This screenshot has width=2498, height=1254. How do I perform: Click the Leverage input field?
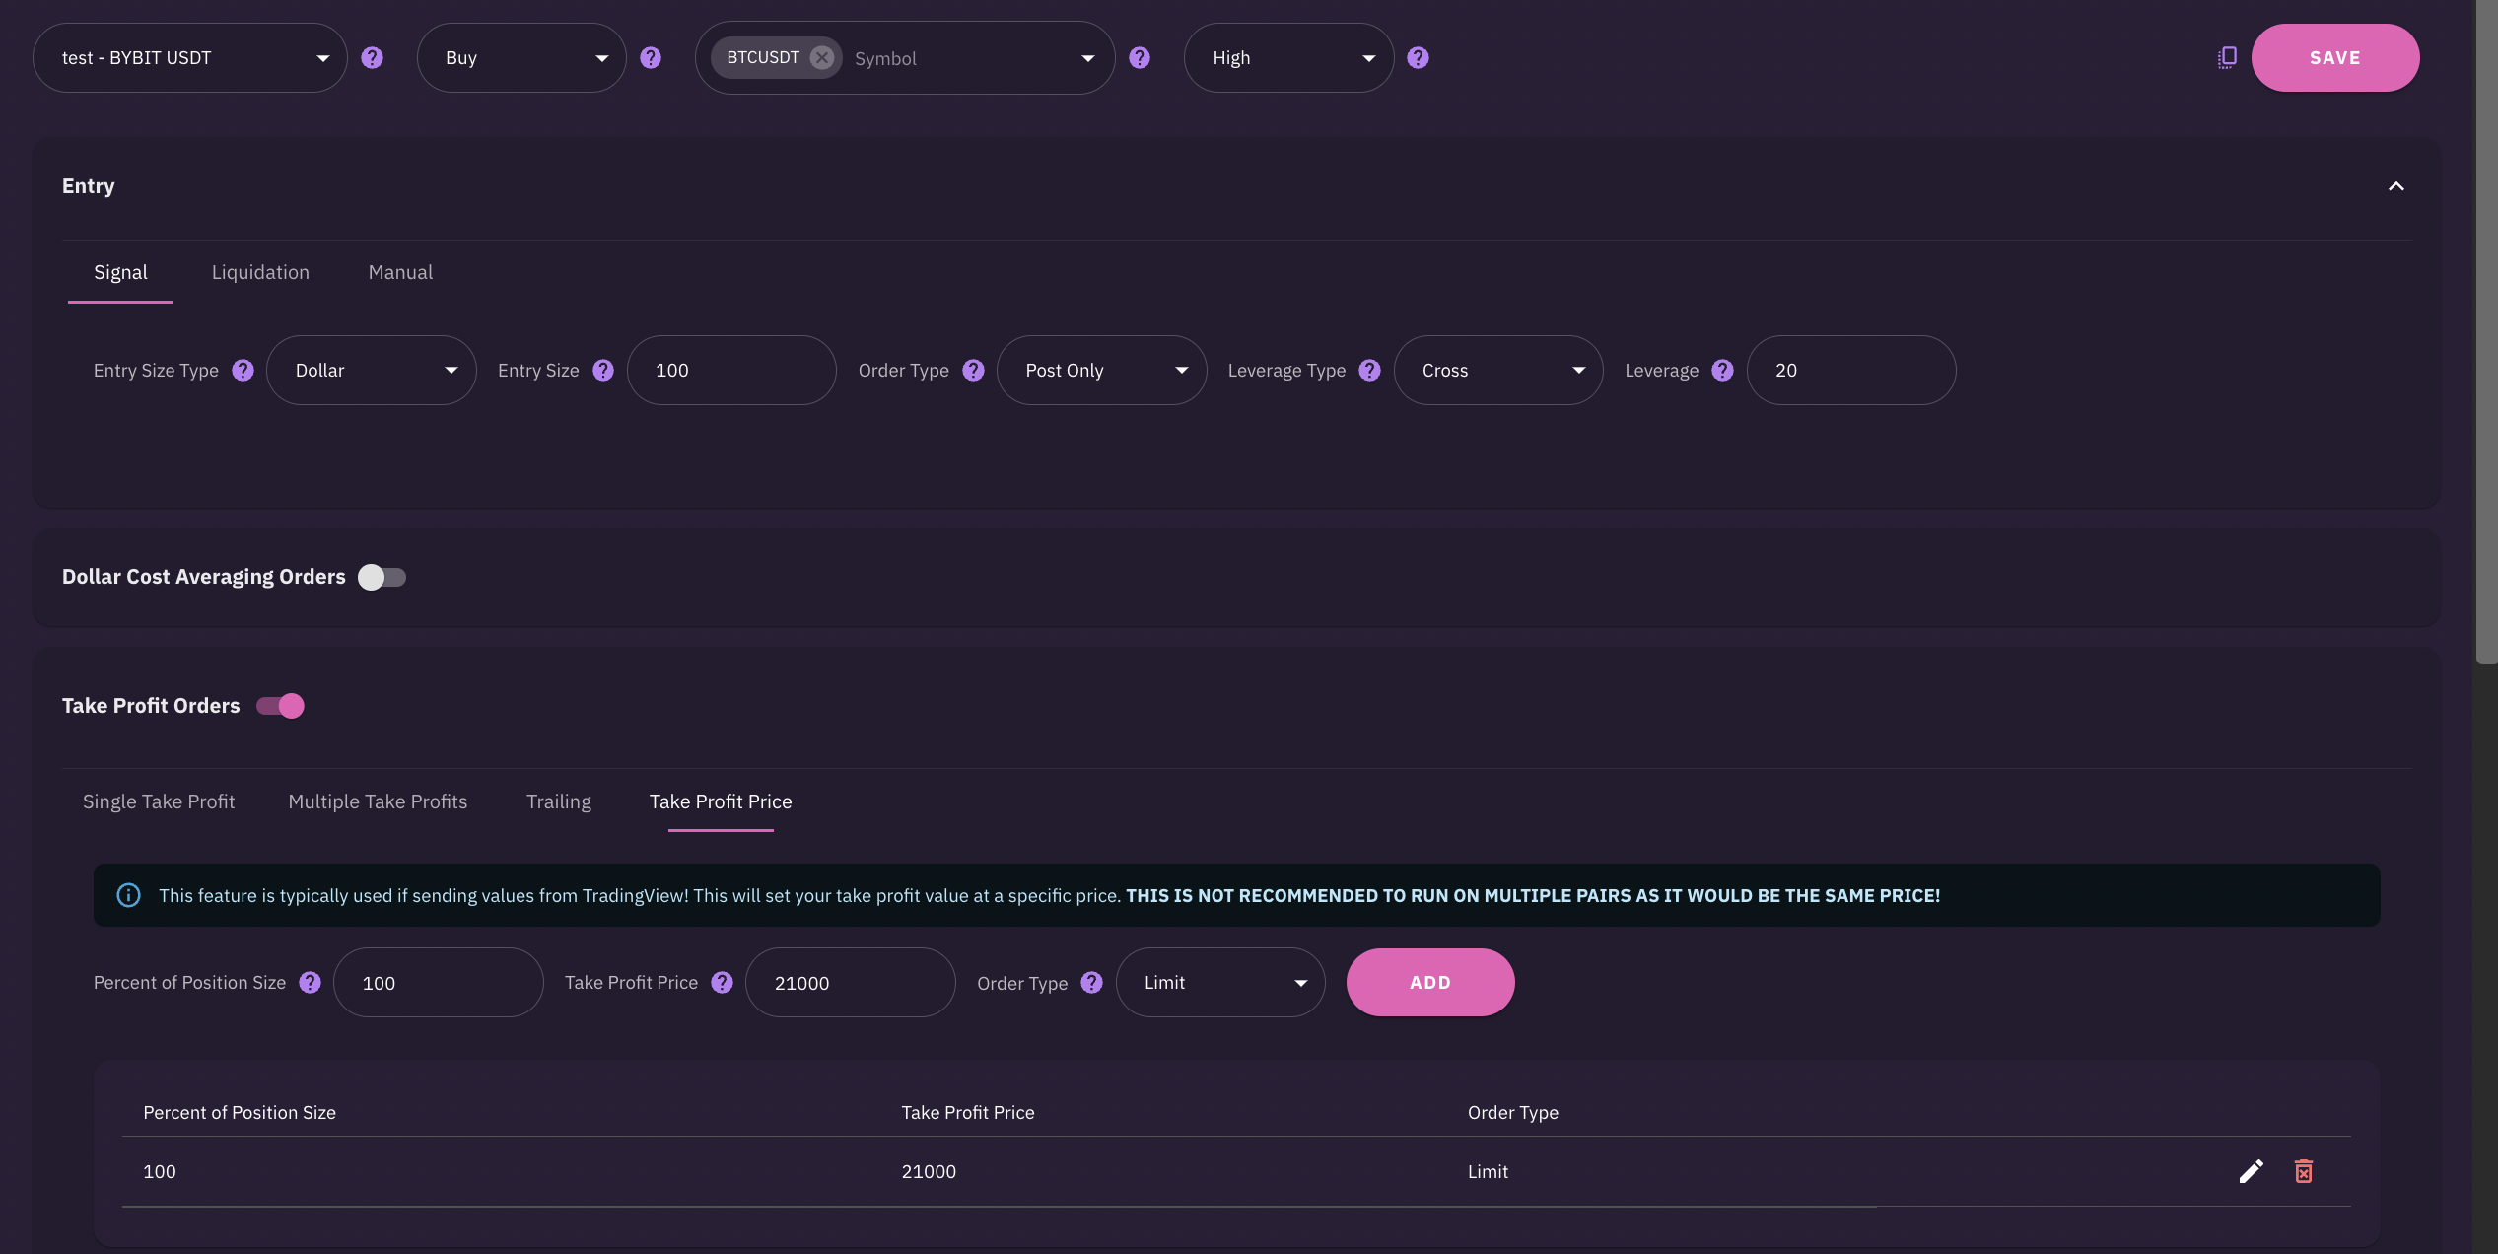(x=1850, y=371)
